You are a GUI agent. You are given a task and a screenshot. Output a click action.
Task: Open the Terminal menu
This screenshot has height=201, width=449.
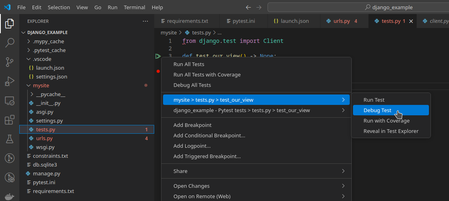click(x=134, y=8)
